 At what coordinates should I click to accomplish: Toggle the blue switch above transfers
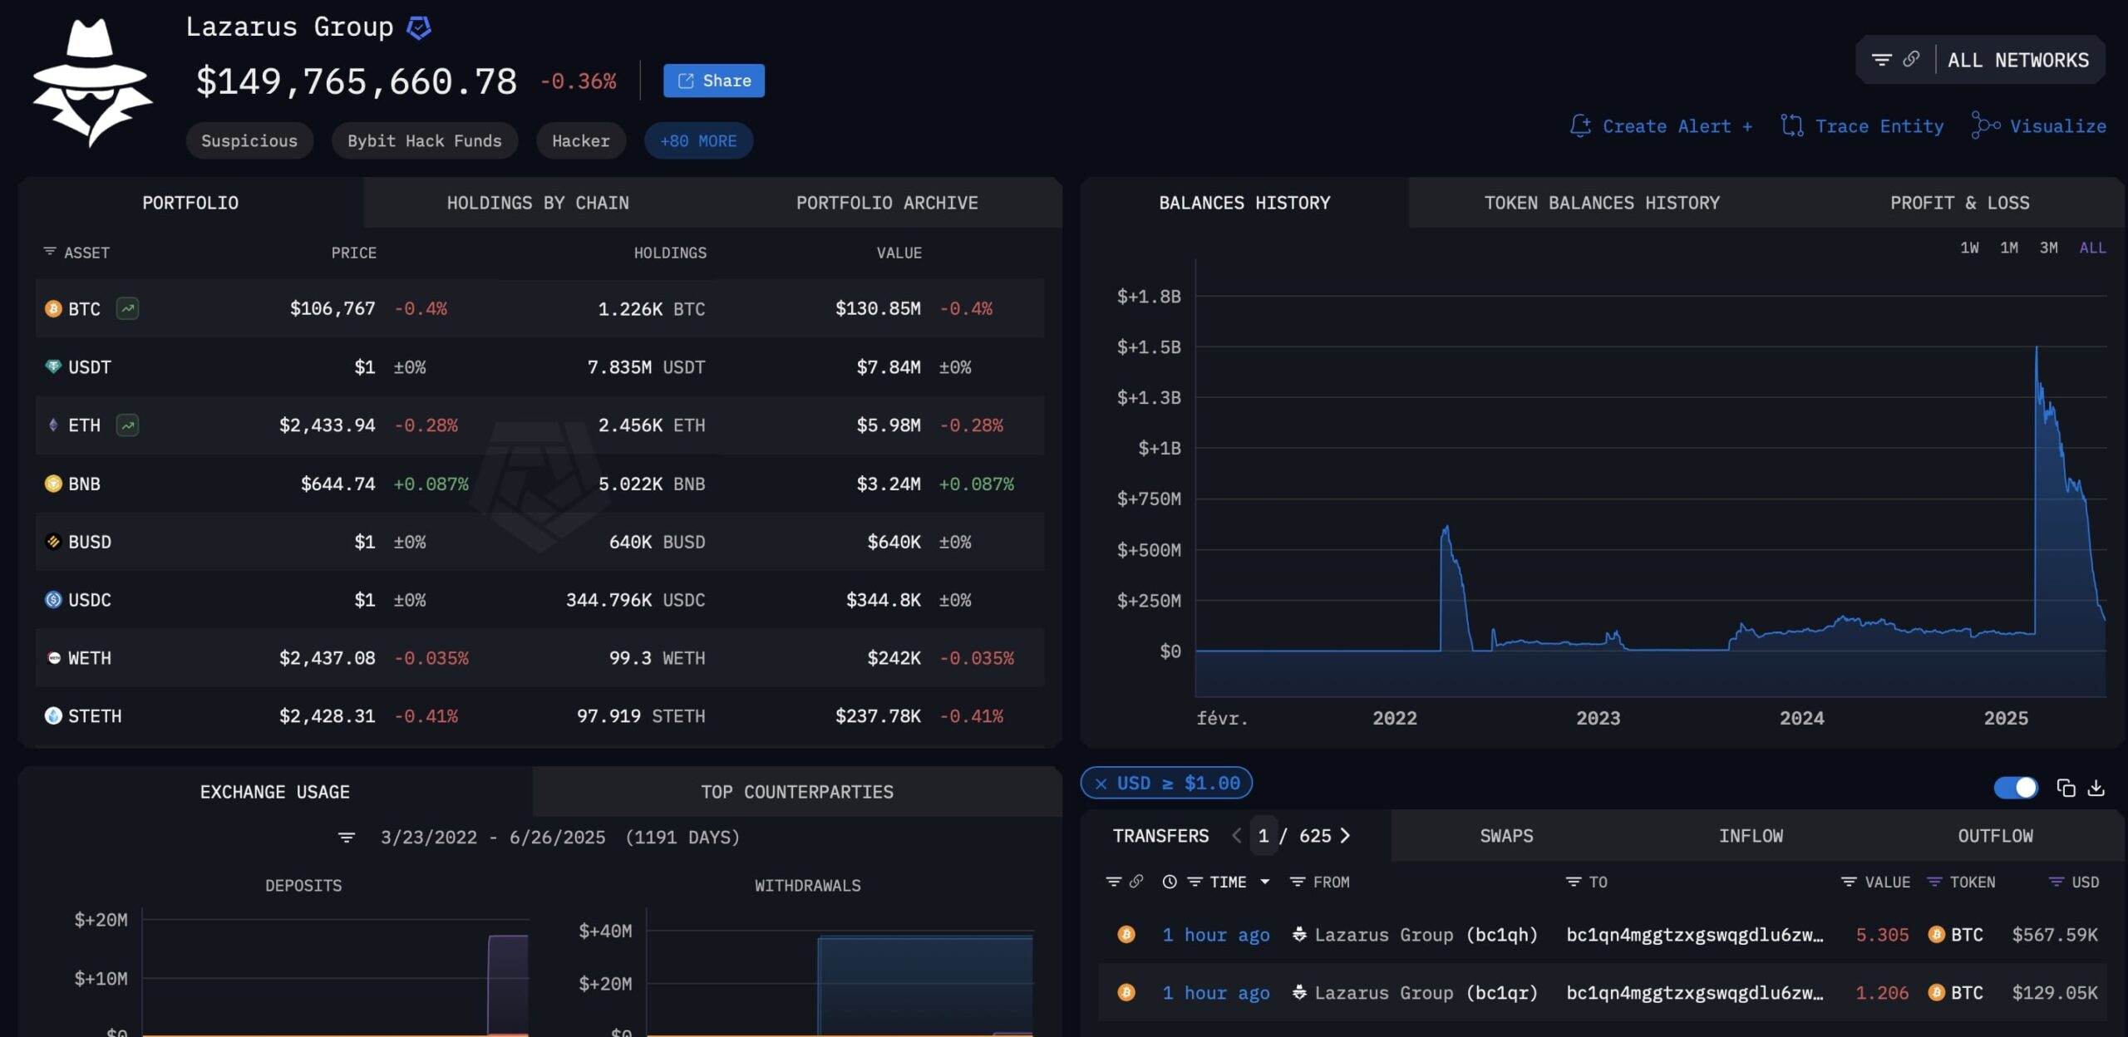coord(2016,787)
